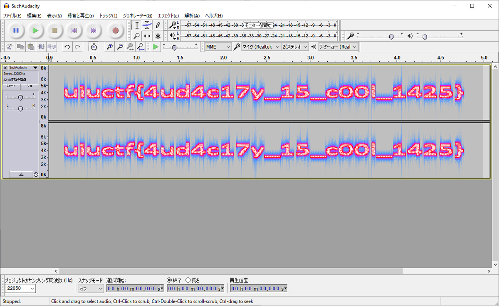Toggle the ミュート button on track
Image resolution: width=499 pixels, height=306 pixels.
(x=11, y=86)
